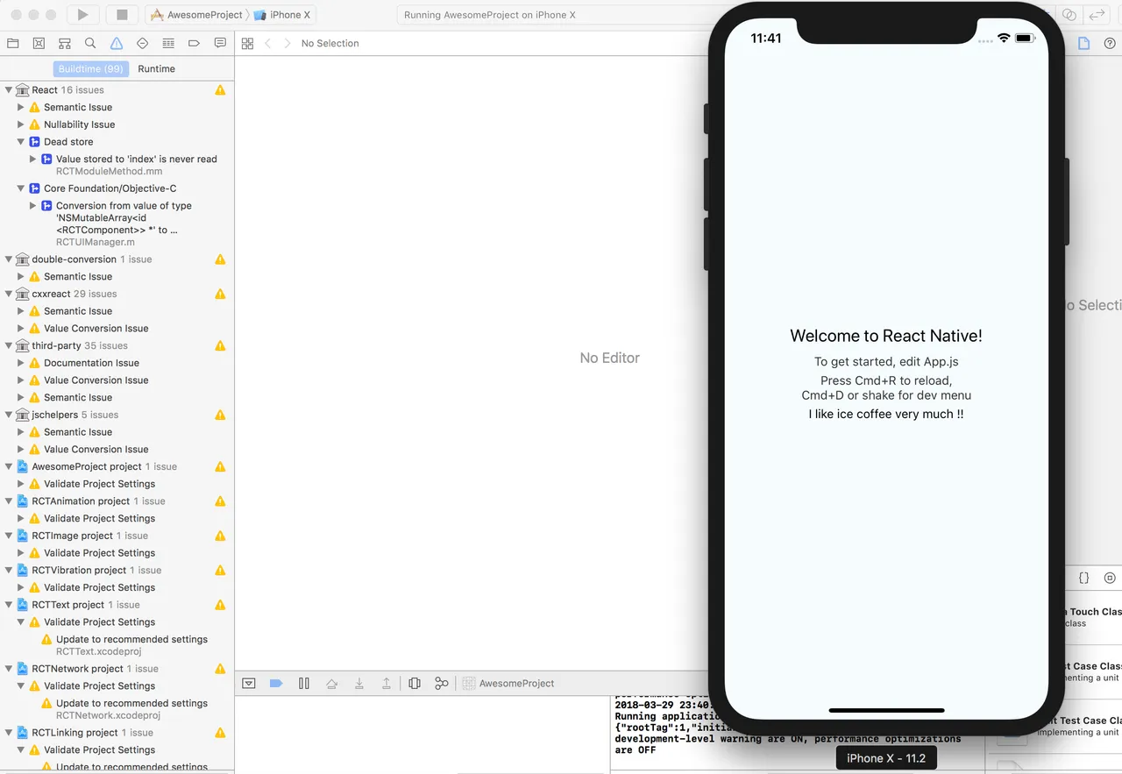Show the File inspector

click(x=1083, y=43)
